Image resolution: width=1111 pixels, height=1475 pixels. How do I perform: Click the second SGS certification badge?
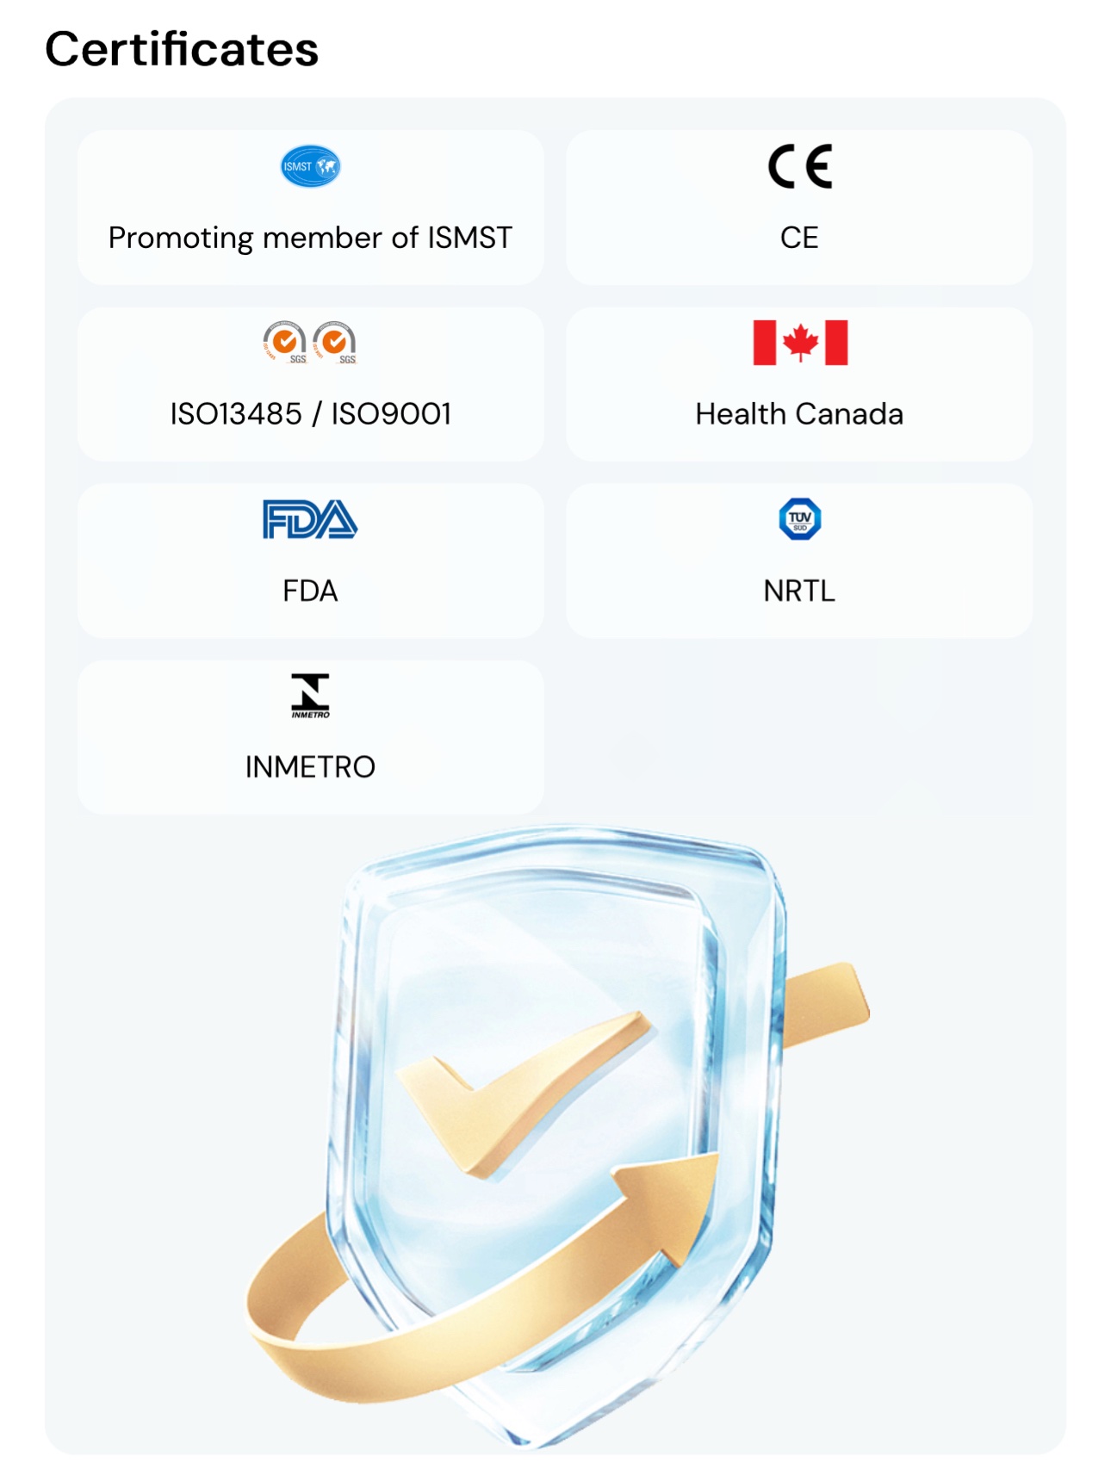pyautogui.click(x=335, y=343)
